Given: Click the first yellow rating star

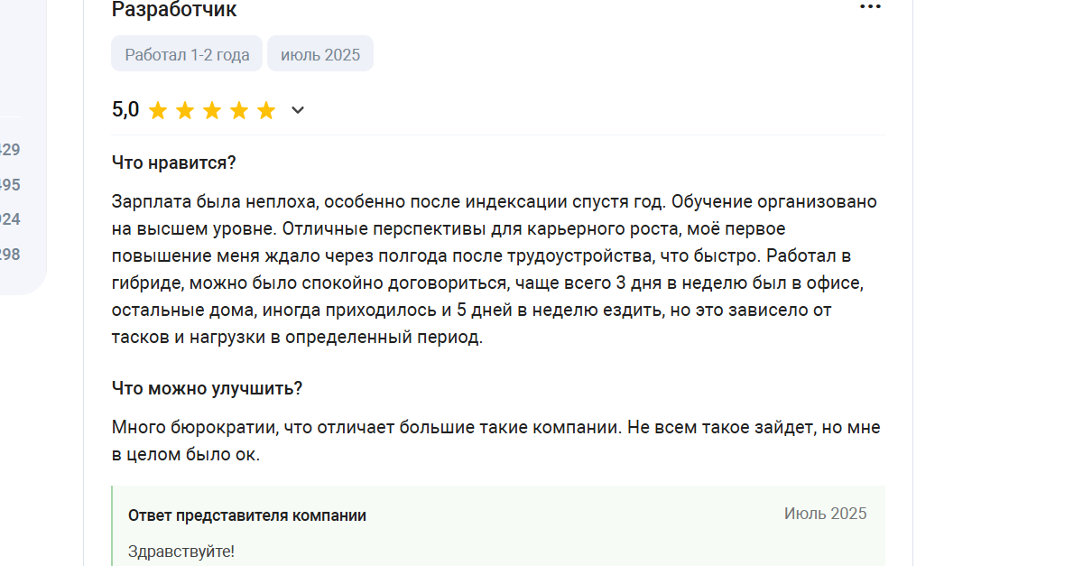Looking at the screenshot, I should 158,110.
